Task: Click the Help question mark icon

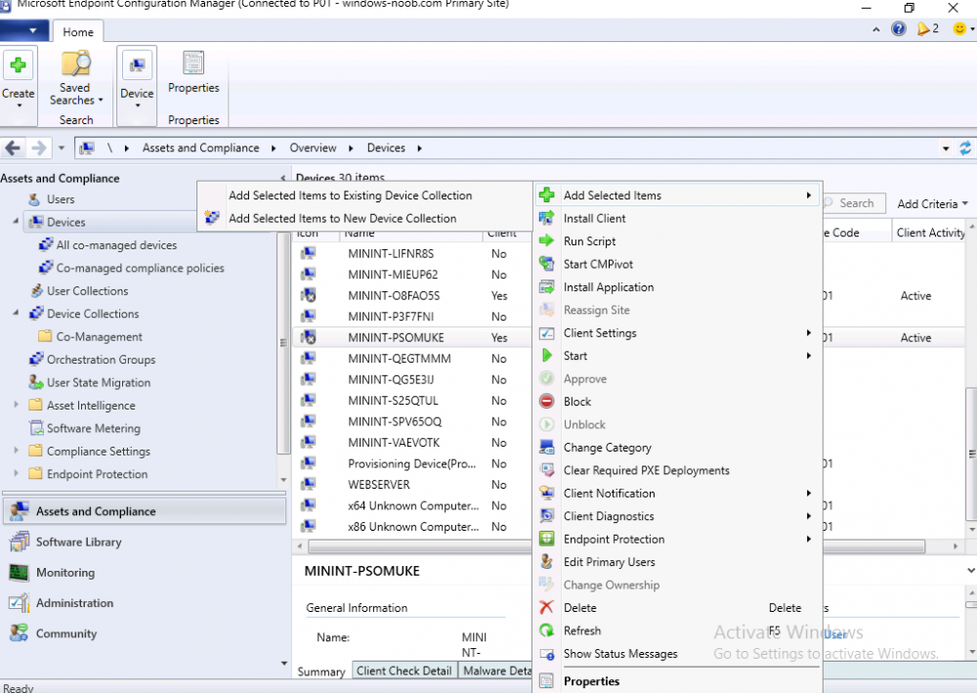Action: pos(899,28)
